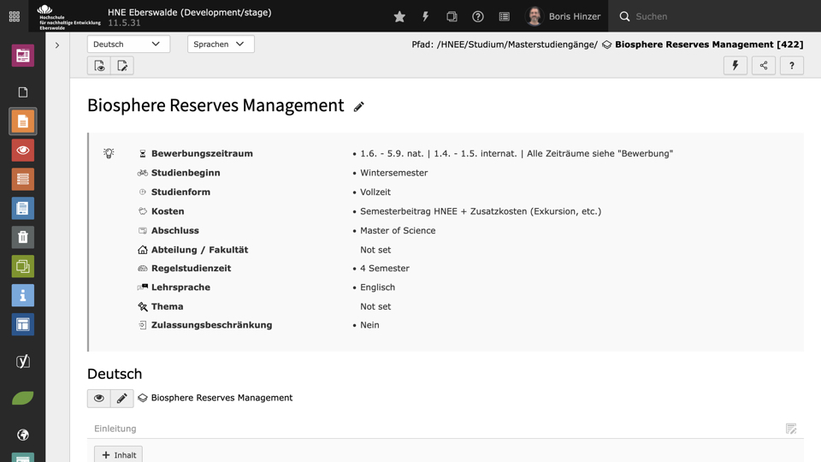
Task: Open the help question mark in top bar
Action: [x=478, y=16]
